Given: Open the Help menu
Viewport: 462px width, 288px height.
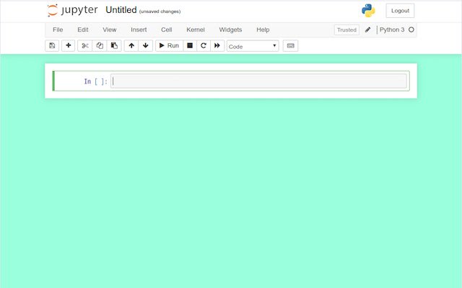Looking at the screenshot, I should point(263,30).
